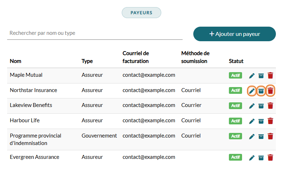Click Courriel in the Programme provincial row
The height and width of the screenshot is (172, 283).
point(191,136)
